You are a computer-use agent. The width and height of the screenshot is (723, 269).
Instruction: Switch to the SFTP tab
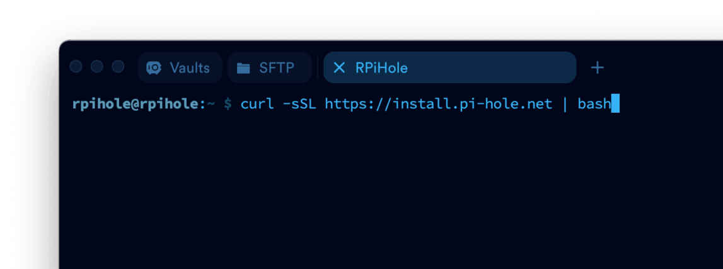point(270,67)
